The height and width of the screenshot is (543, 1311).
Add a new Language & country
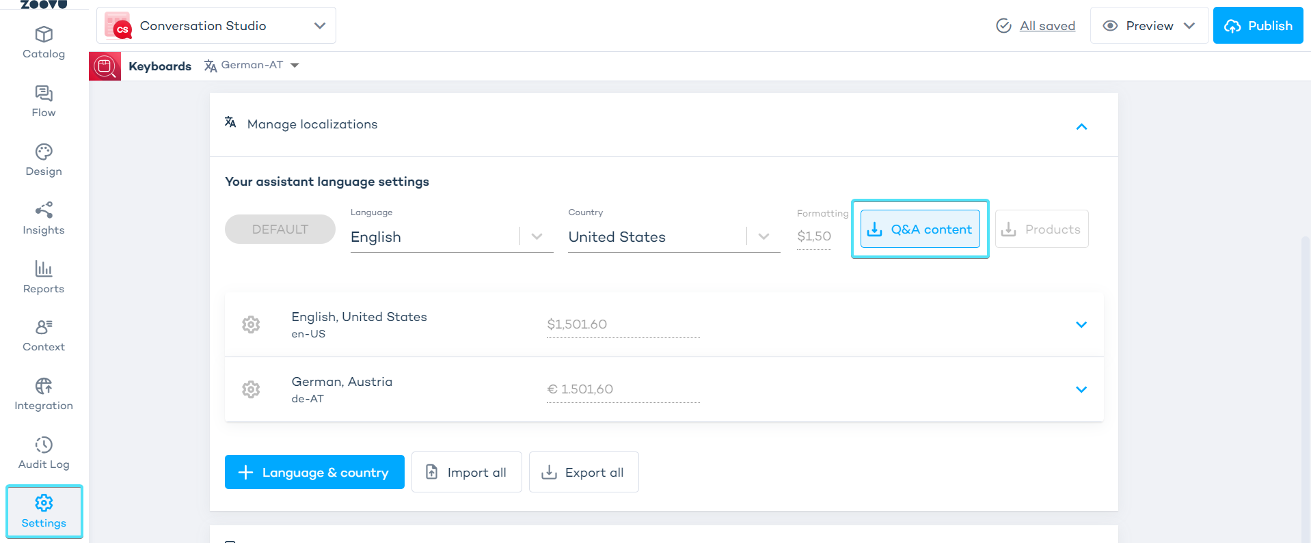coord(314,472)
